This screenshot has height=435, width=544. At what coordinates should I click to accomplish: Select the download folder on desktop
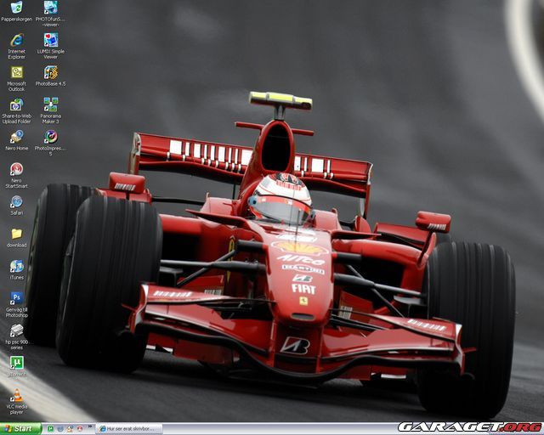[x=16, y=234]
